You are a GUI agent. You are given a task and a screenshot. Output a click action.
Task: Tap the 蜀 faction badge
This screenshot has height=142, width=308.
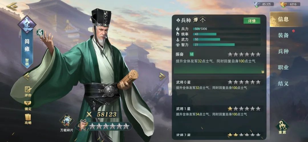[40, 33]
